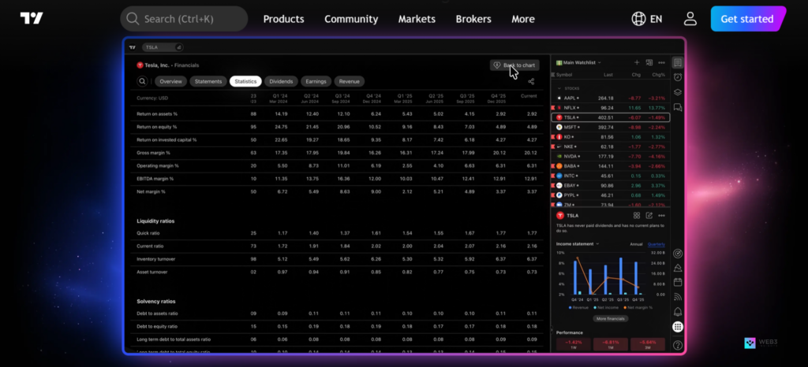Open the Brokers menu
Image resolution: width=808 pixels, height=367 pixels.
[x=473, y=19]
